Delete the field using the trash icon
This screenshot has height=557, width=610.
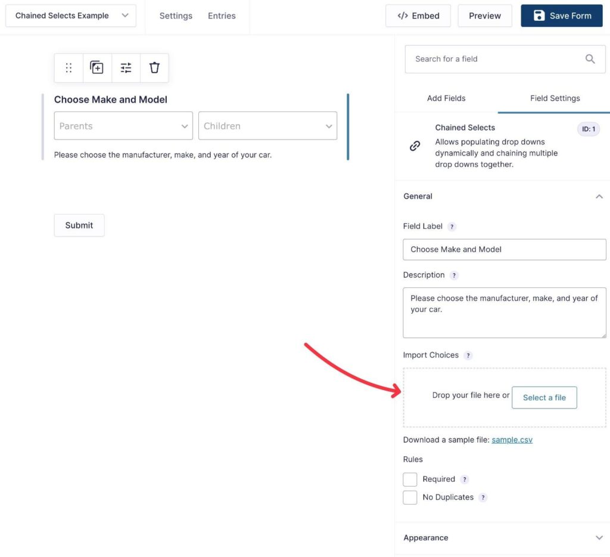pyautogui.click(x=154, y=67)
